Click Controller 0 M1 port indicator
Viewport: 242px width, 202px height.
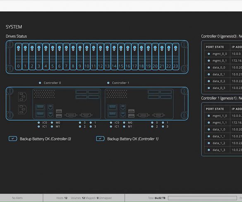pos(52,126)
